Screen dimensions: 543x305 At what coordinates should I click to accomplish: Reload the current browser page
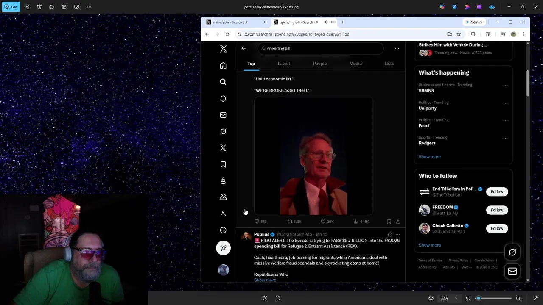[x=227, y=34]
